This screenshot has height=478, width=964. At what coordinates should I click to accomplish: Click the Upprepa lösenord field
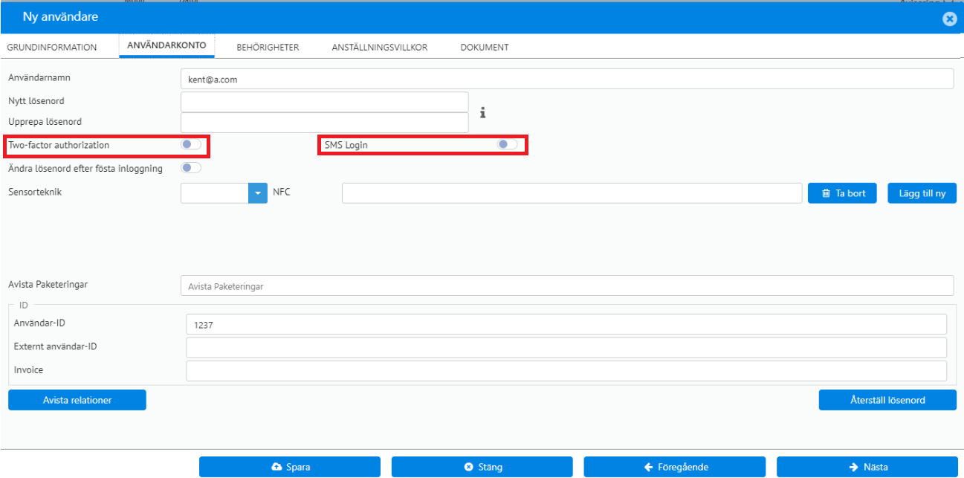point(325,123)
